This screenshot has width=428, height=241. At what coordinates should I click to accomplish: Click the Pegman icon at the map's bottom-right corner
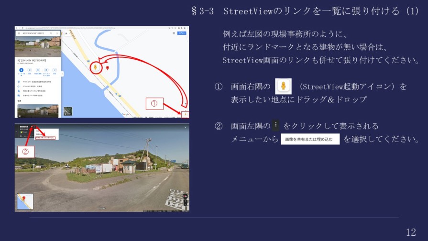tap(185, 114)
